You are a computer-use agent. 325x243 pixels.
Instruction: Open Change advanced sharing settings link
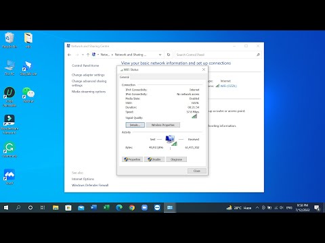[89, 83]
